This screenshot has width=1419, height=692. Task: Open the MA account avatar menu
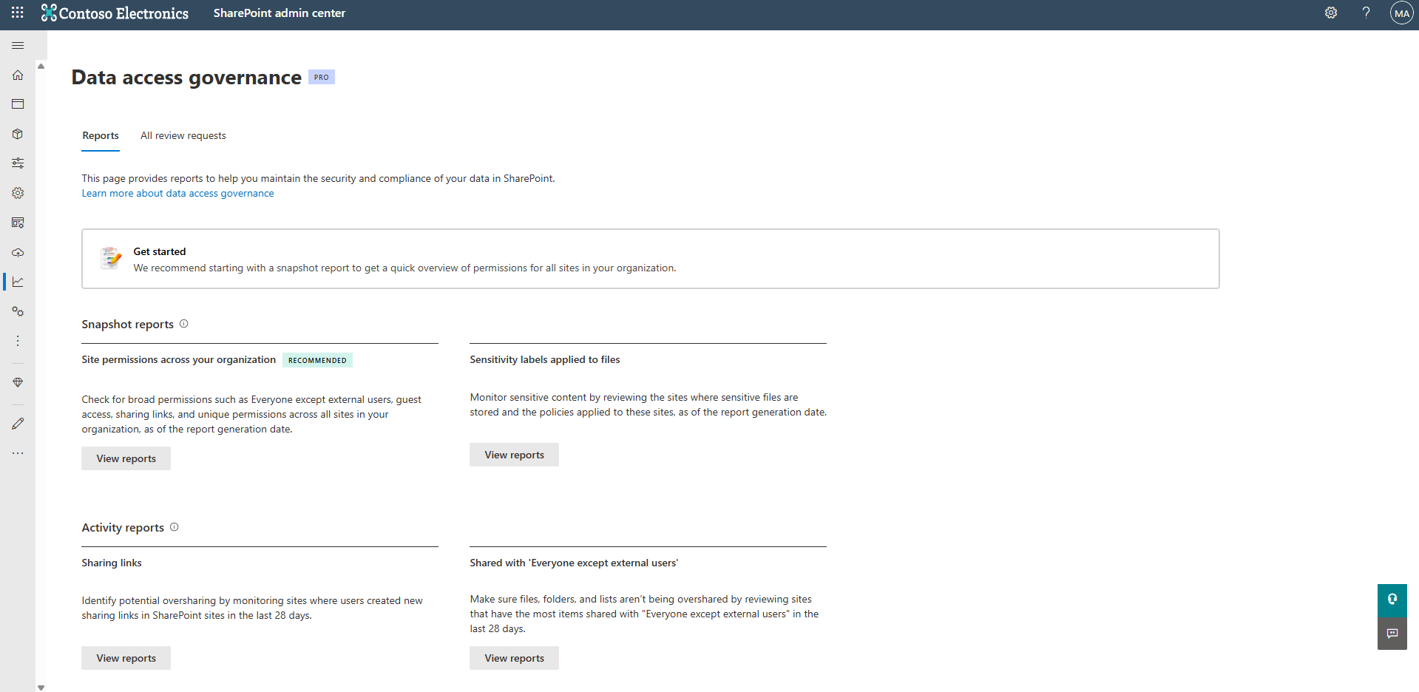click(x=1401, y=13)
